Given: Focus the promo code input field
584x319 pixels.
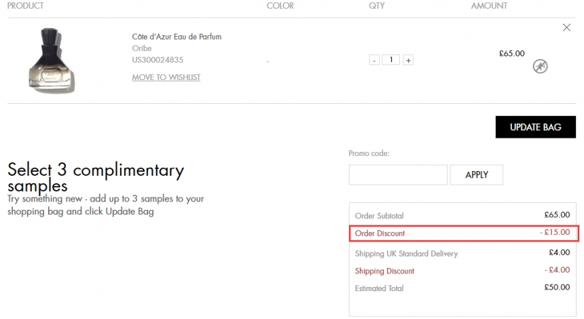Looking at the screenshot, I should coord(398,175).
